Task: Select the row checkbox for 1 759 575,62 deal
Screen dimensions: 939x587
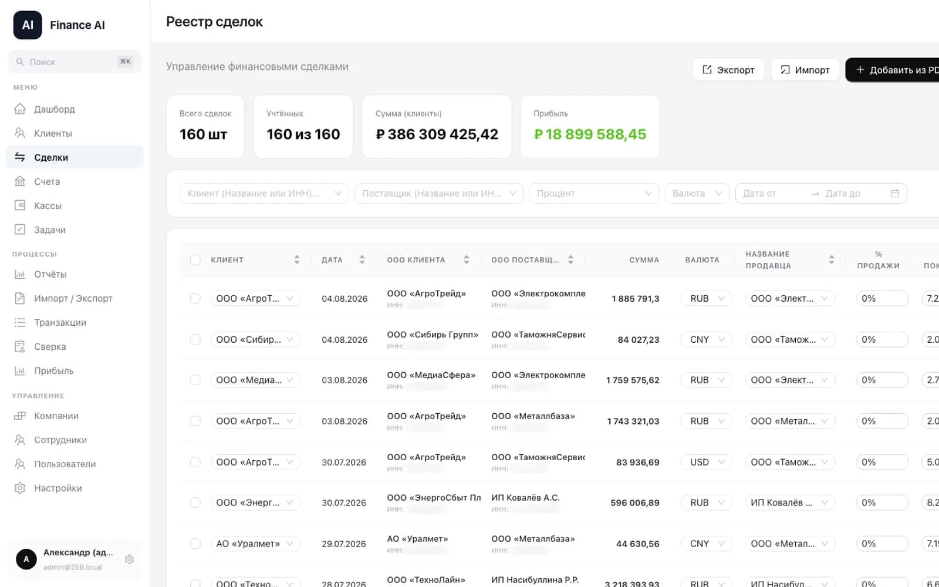Action: point(195,380)
